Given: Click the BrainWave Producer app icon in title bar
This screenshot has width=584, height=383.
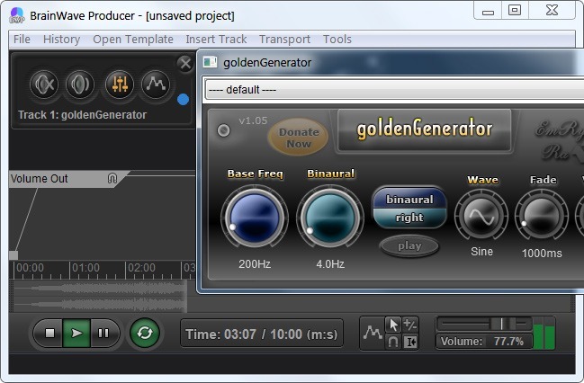Looking at the screenshot, I should tap(17, 15).
